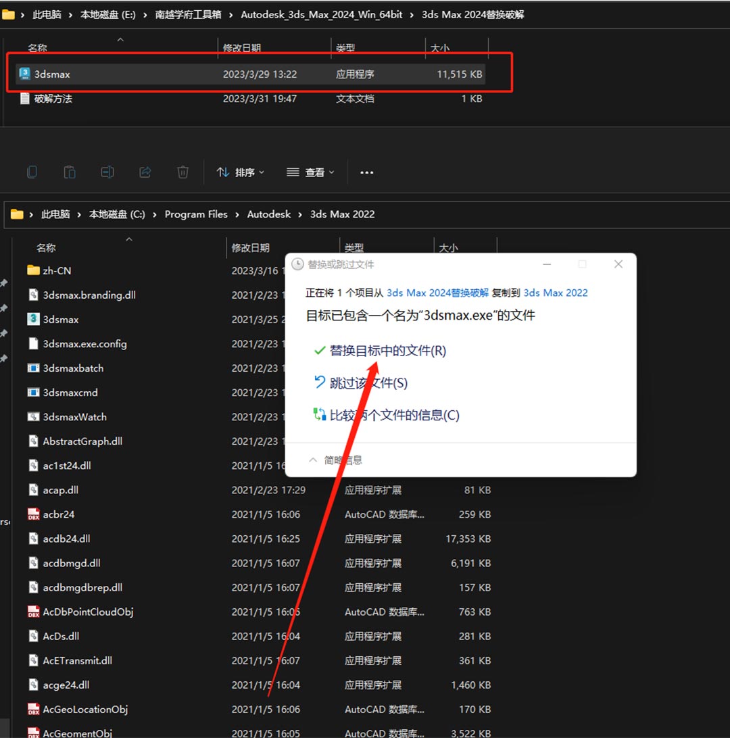Choose 替换目标中的文件(R) to replace the file

387,351
